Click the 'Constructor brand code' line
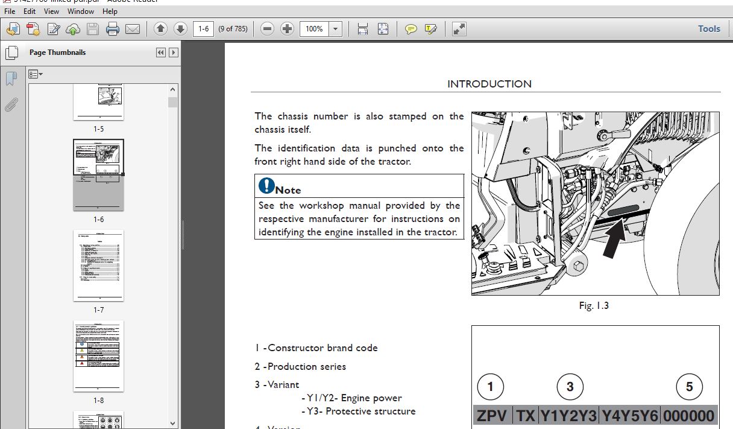The image size is (733, 429). (316, 348)
